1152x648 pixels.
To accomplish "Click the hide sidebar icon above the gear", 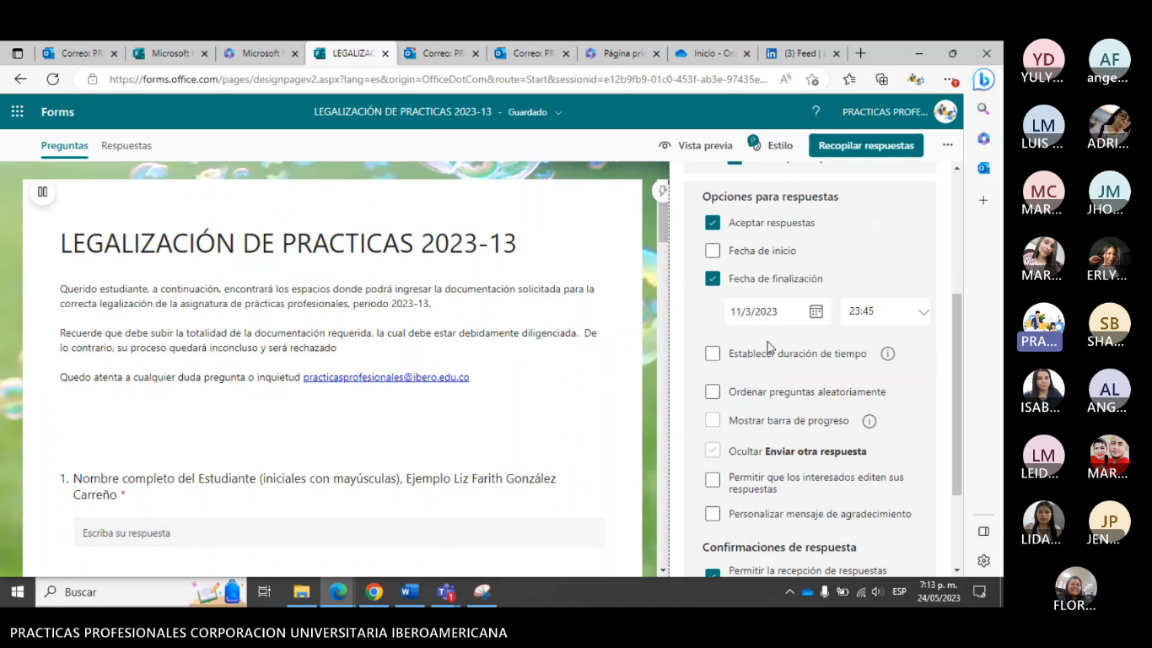I will click(983, 531).
